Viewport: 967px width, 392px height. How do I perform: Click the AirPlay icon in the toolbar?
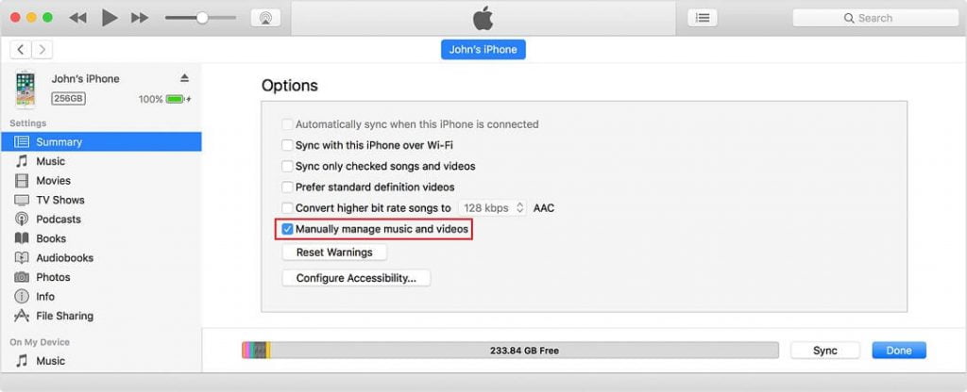[265, 18]
